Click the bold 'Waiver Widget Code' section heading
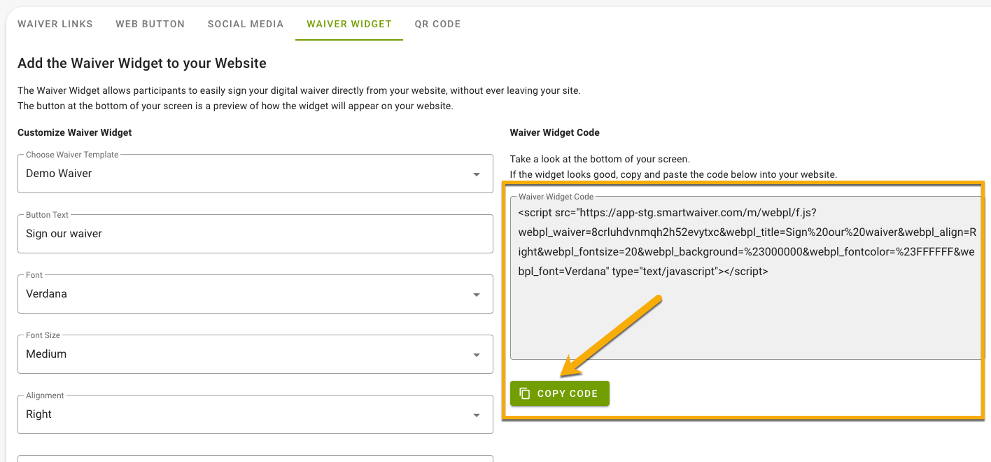The height and width of the screenshot is (462, 991). click(555, 132)
